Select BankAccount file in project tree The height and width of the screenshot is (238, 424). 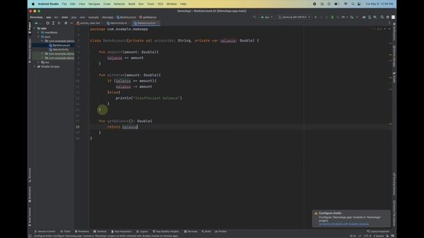[x=60, y=46]
